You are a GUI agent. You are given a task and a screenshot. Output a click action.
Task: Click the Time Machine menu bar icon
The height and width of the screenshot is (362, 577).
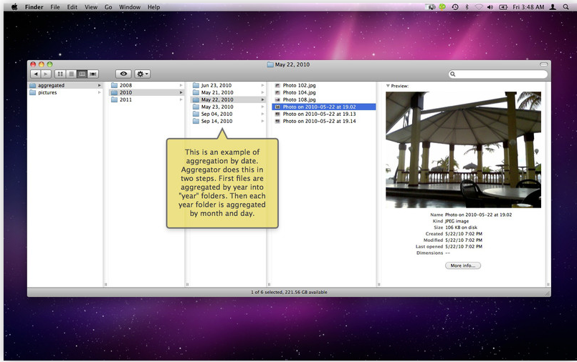(x=455, y=7)
